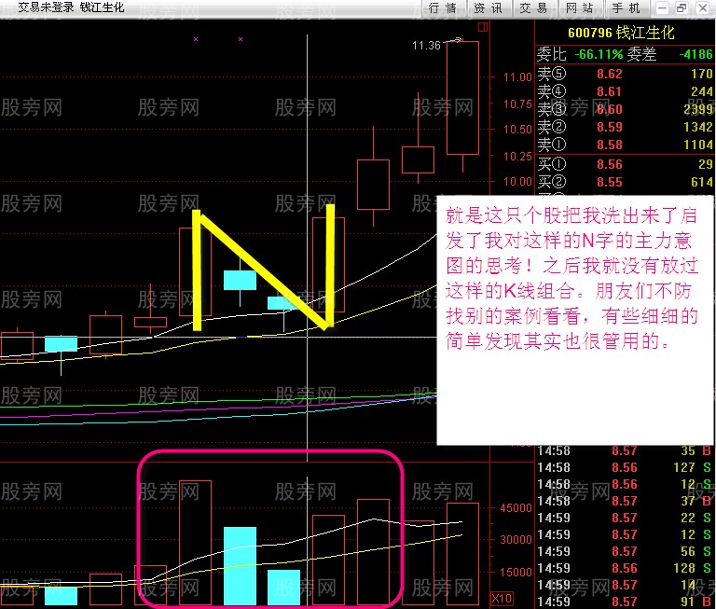716x609 pixels.
Task: Click the 11.00 price axis label
Action: [517, 76]
